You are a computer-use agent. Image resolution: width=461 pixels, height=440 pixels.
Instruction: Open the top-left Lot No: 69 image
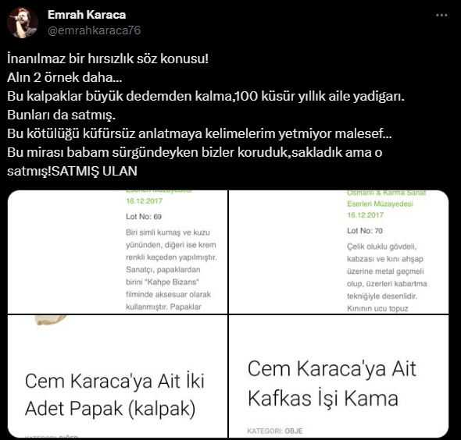(118, 252)
